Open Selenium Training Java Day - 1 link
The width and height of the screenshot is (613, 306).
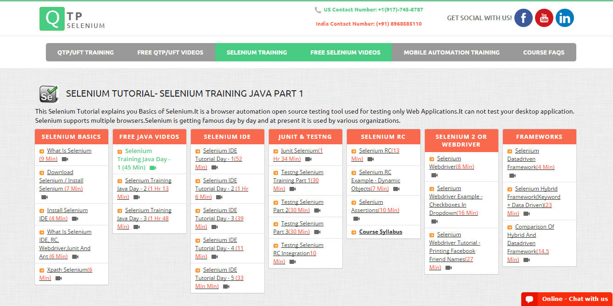pyautogui.click(x=144, y=159)
